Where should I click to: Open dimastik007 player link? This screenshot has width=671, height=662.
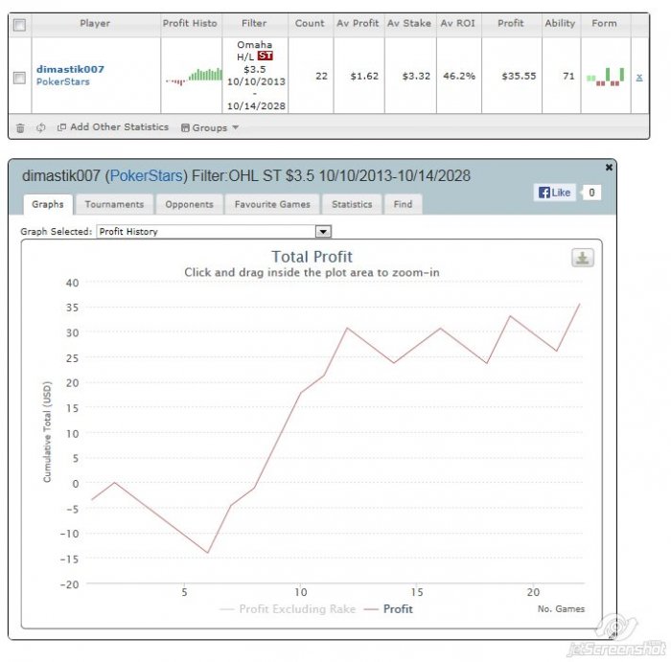tap(70, 69)
